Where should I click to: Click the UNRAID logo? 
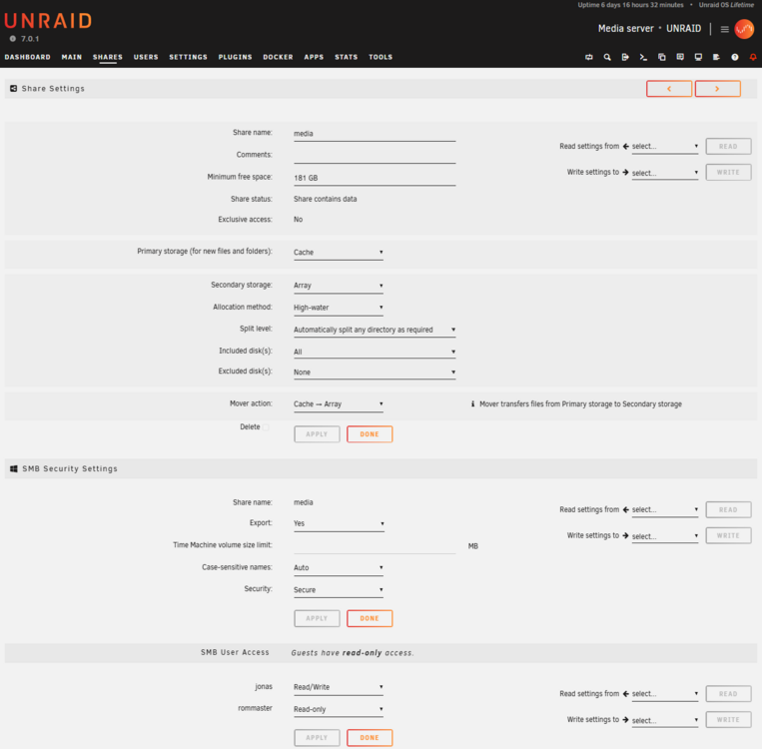[48, 21]
